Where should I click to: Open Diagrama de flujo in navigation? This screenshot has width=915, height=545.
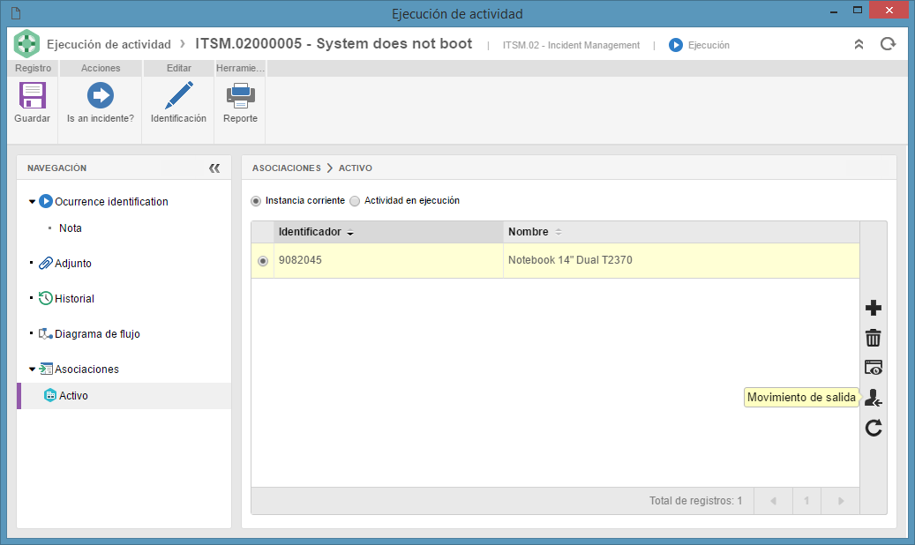coord(97,333)
